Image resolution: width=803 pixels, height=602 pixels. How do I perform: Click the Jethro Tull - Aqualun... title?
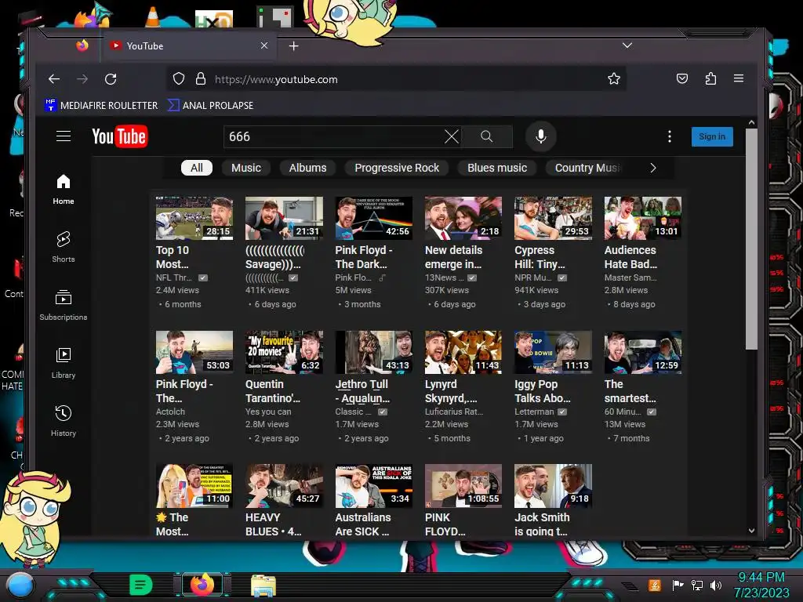coord(362,391)
